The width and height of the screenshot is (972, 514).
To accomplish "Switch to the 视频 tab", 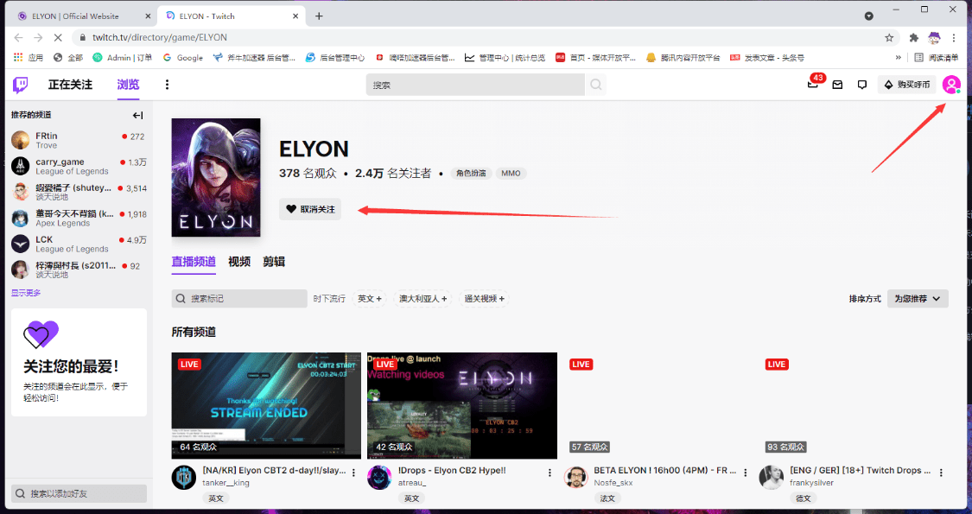I will tap(239, 262).
